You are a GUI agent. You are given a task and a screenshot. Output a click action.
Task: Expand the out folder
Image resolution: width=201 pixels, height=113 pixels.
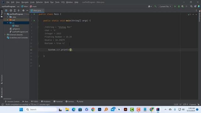8,20
